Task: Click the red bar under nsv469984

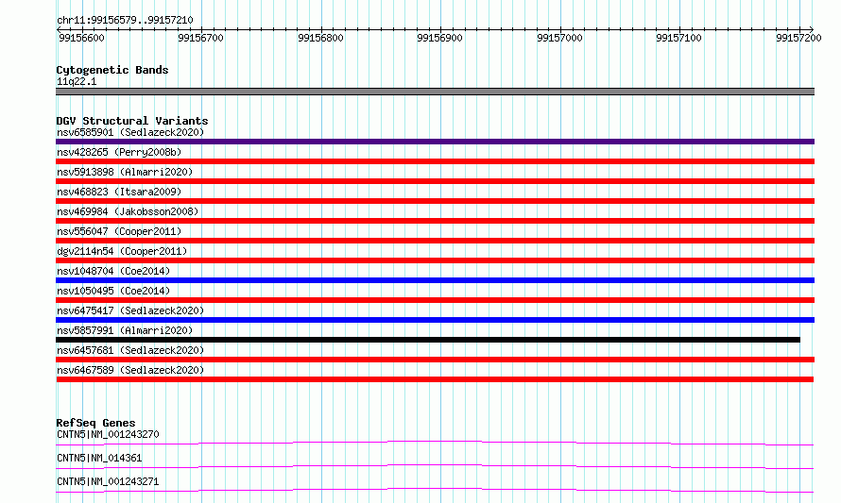Action: coord(435,221)
